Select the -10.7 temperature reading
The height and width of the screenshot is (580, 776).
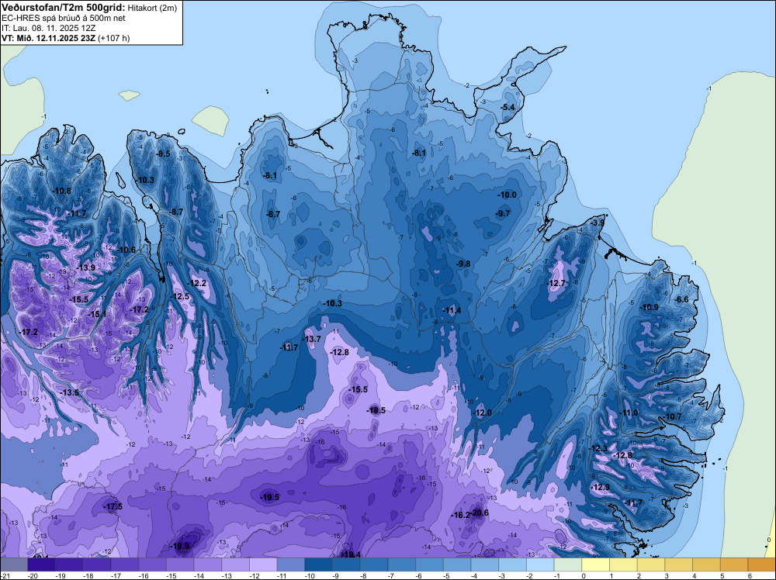point(672,416)
